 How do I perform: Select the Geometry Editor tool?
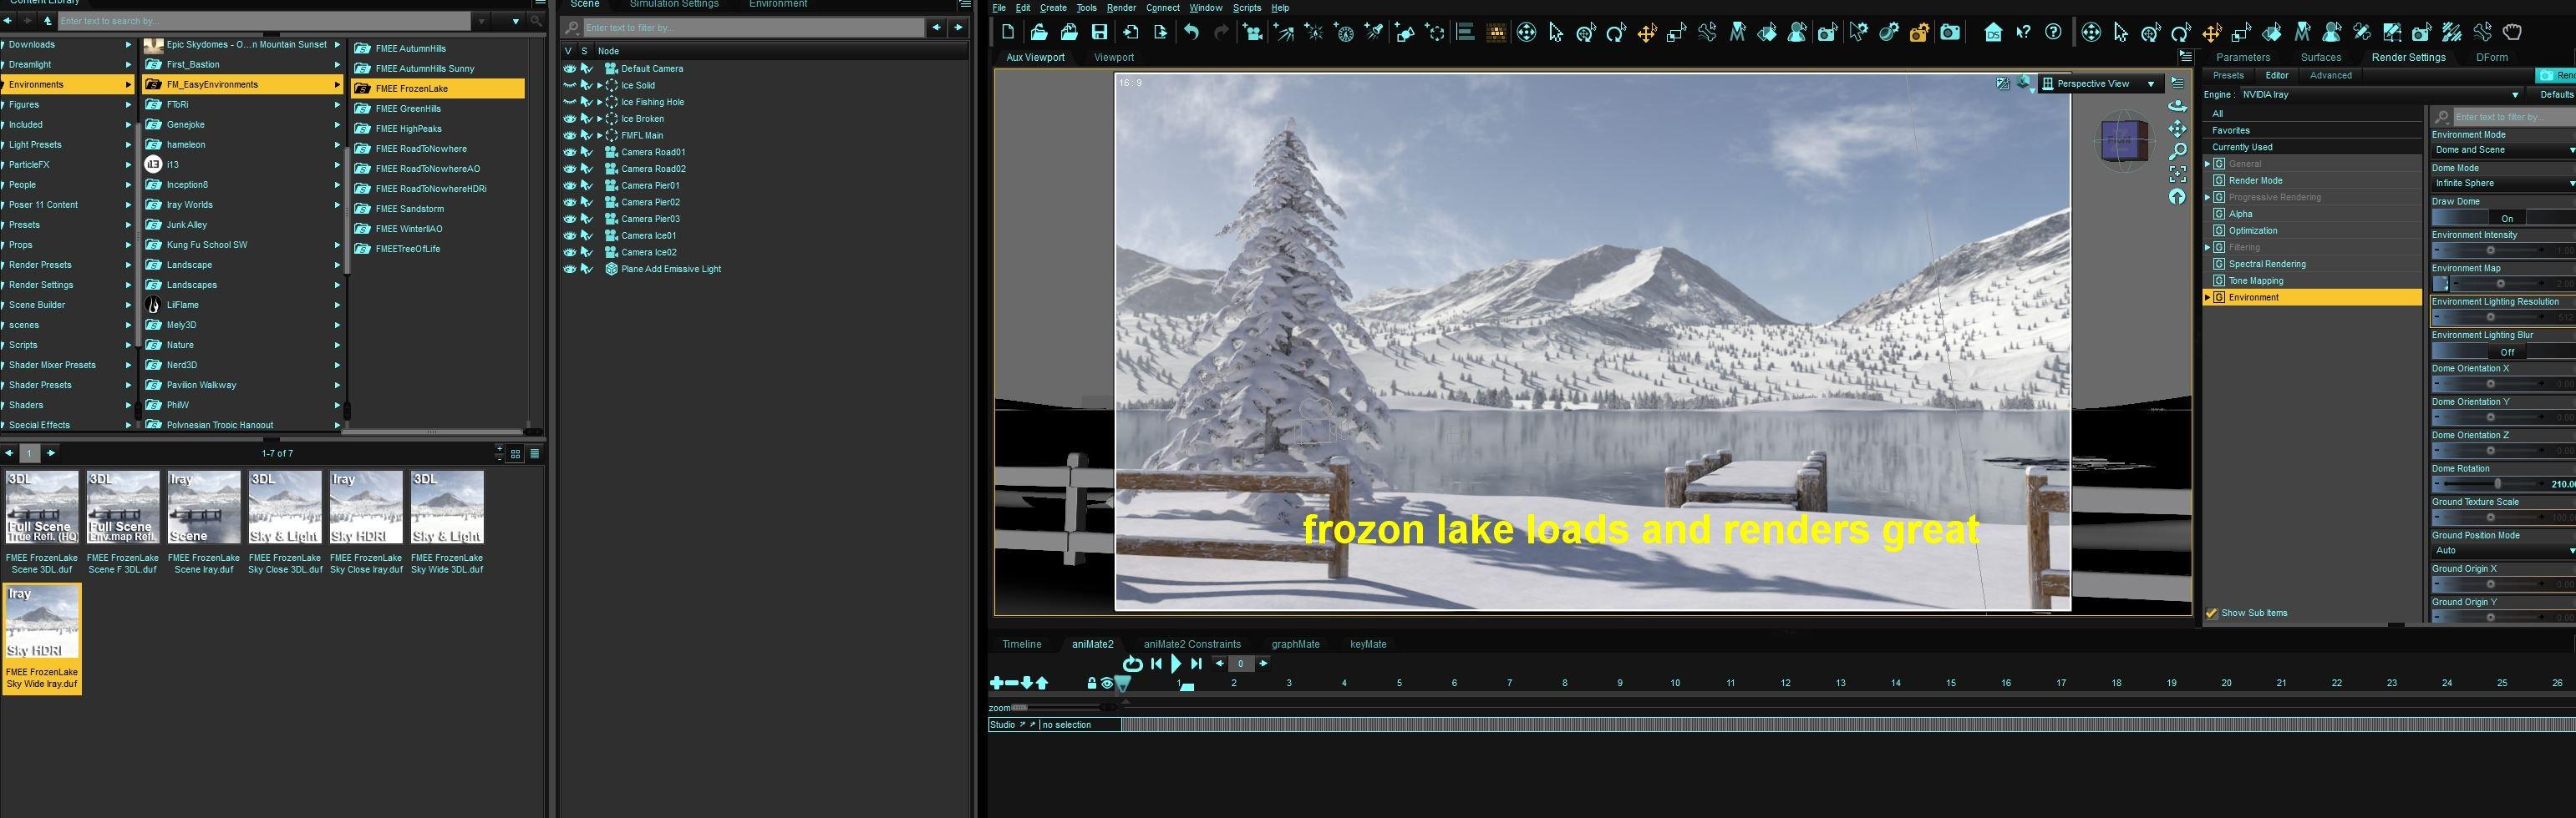click(2393, 33)
